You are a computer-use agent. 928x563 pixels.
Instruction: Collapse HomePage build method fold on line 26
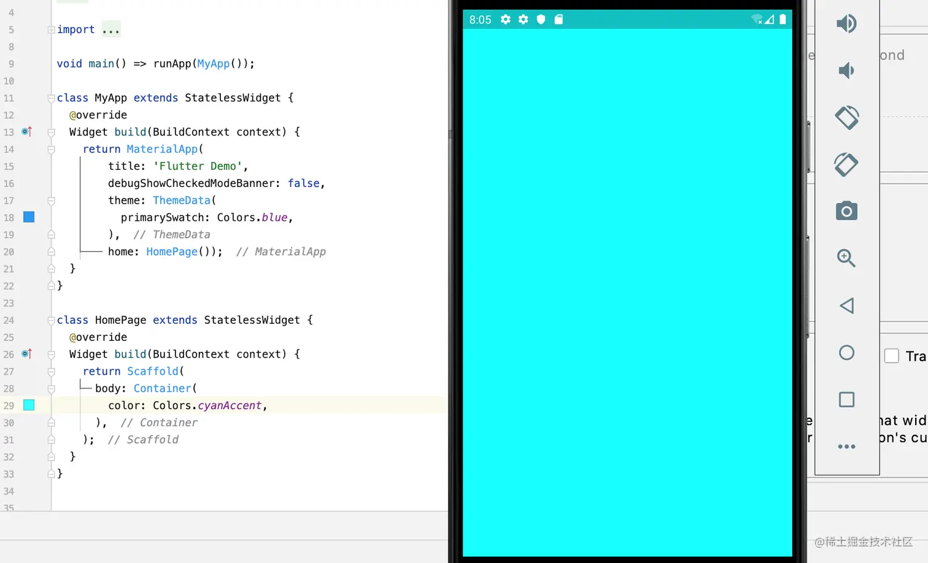coord(52,354)
